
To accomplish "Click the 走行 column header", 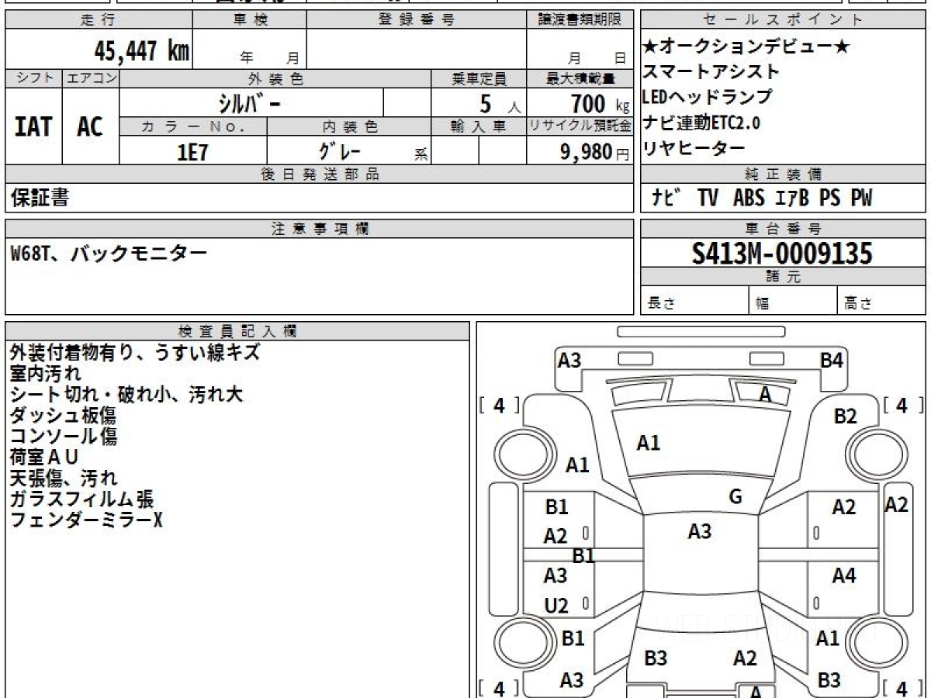I will pos(98,20).
